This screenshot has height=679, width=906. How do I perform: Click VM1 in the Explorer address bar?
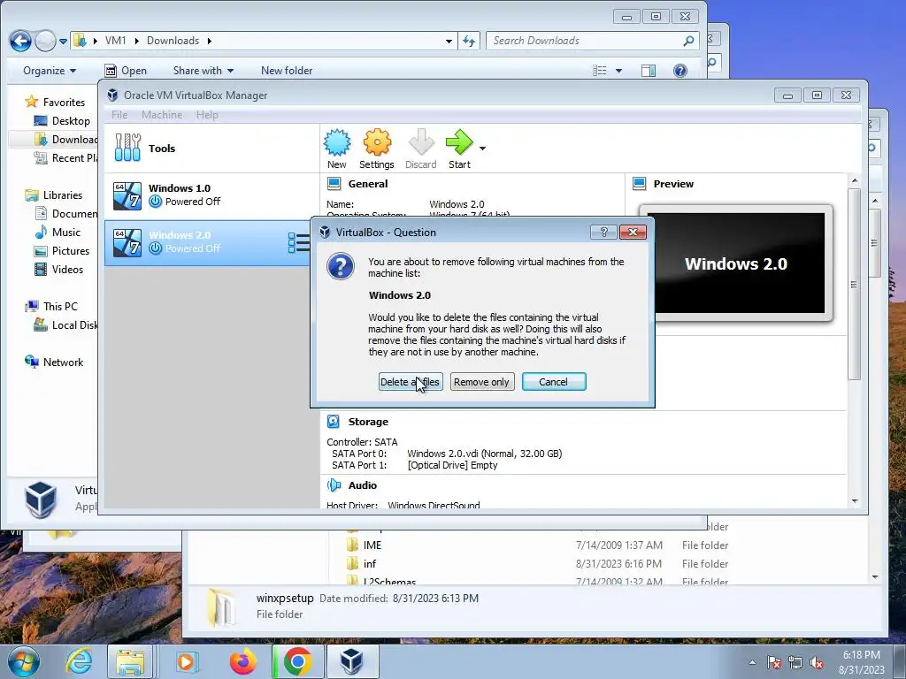116,41
